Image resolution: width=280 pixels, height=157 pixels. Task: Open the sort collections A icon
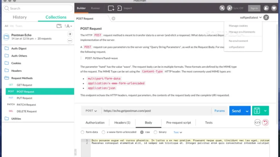[x=68, y=26]
